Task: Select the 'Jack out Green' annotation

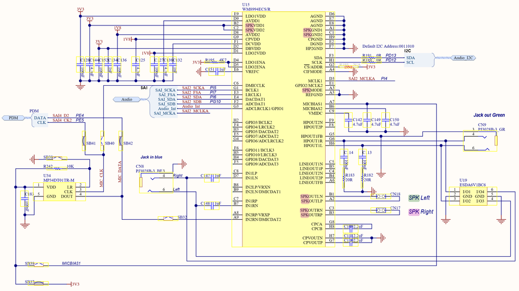Action: (x=489, y=115)
